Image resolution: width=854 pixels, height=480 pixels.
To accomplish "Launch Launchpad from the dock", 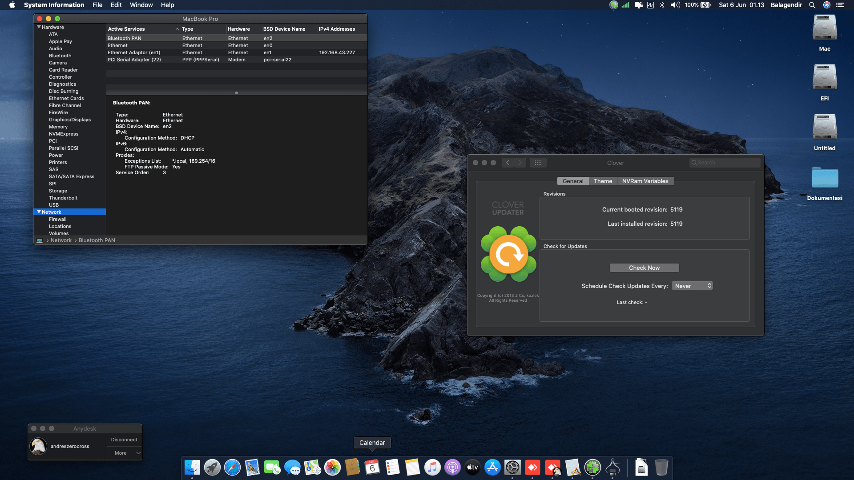I will tap(212, 468).
